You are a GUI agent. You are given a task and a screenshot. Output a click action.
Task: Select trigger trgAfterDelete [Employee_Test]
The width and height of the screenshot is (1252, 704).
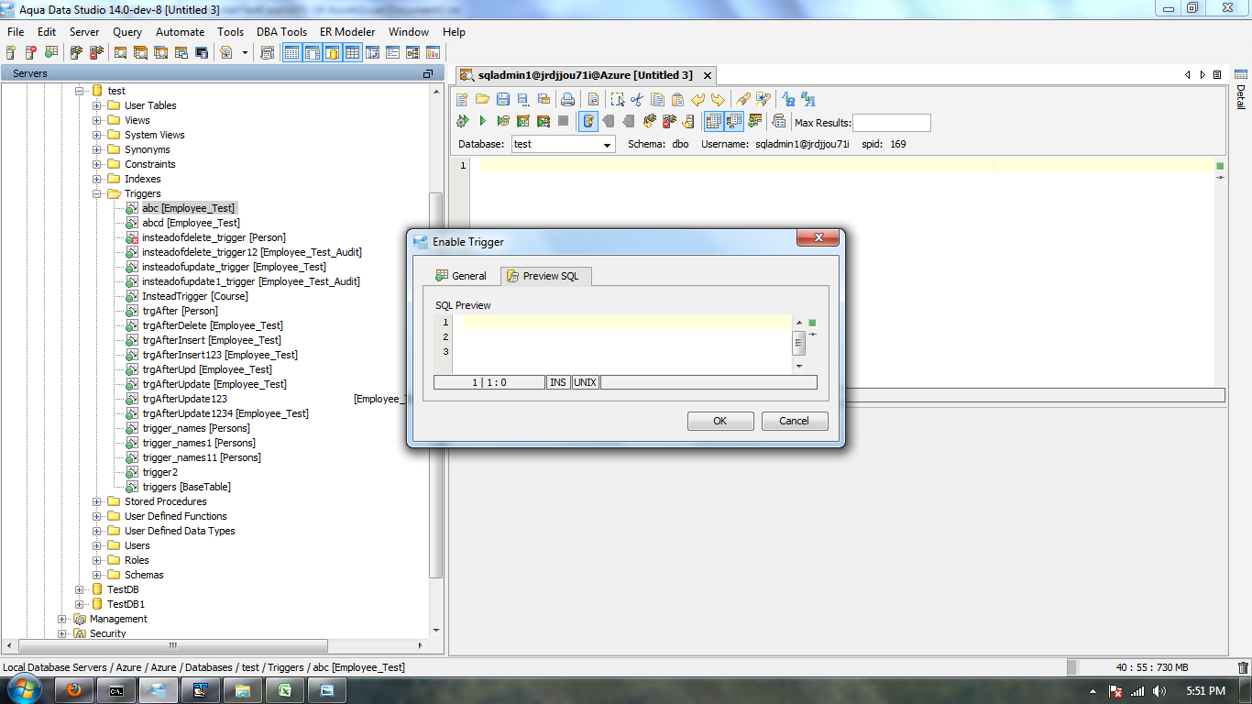(213, 325)
